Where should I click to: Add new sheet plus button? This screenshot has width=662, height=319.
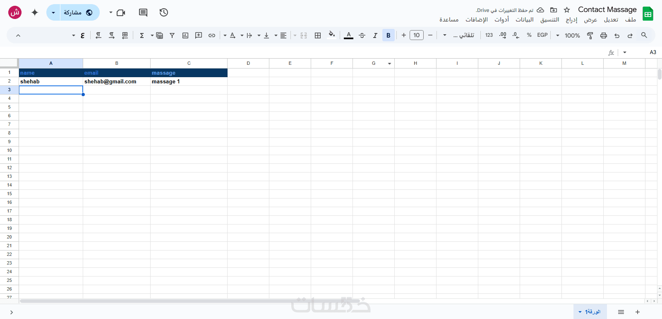pos(638,312)
